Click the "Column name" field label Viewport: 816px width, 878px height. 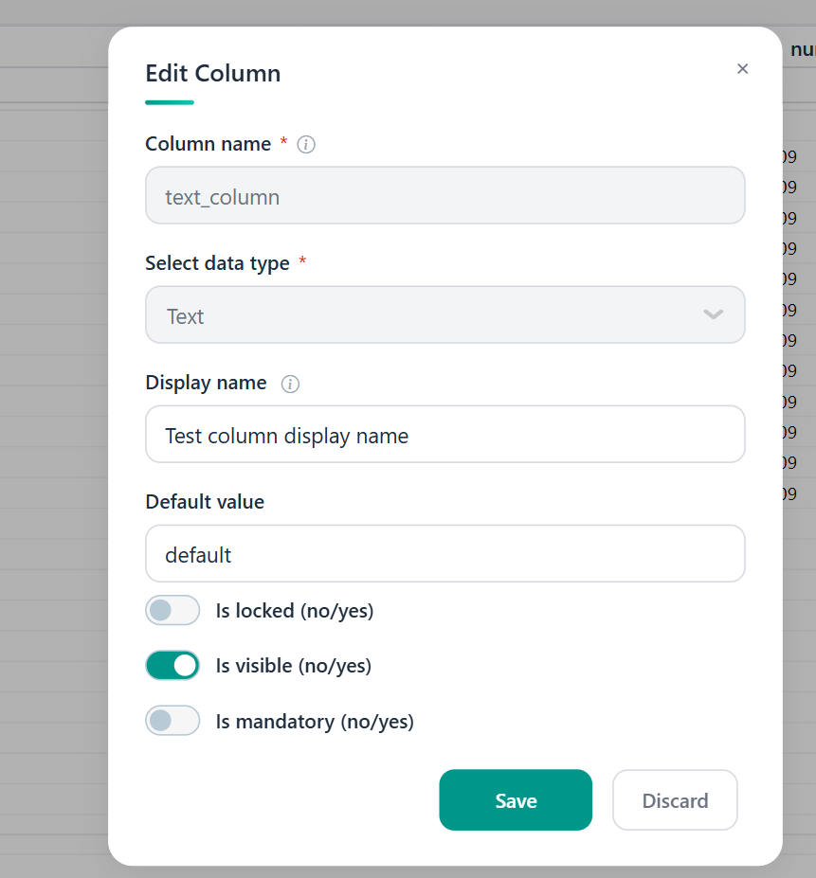209,144
